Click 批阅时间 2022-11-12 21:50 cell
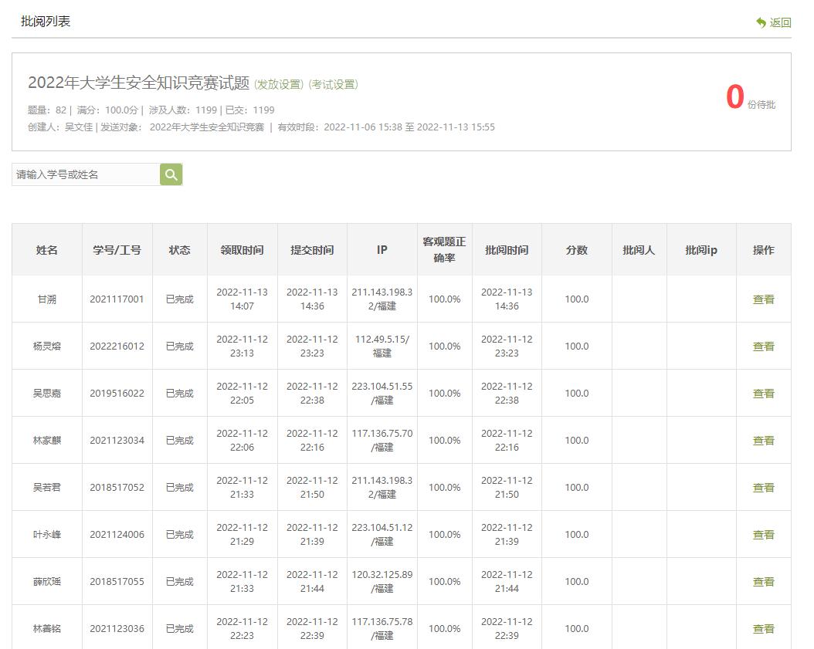Screen dimensions: 814x649 507,488
